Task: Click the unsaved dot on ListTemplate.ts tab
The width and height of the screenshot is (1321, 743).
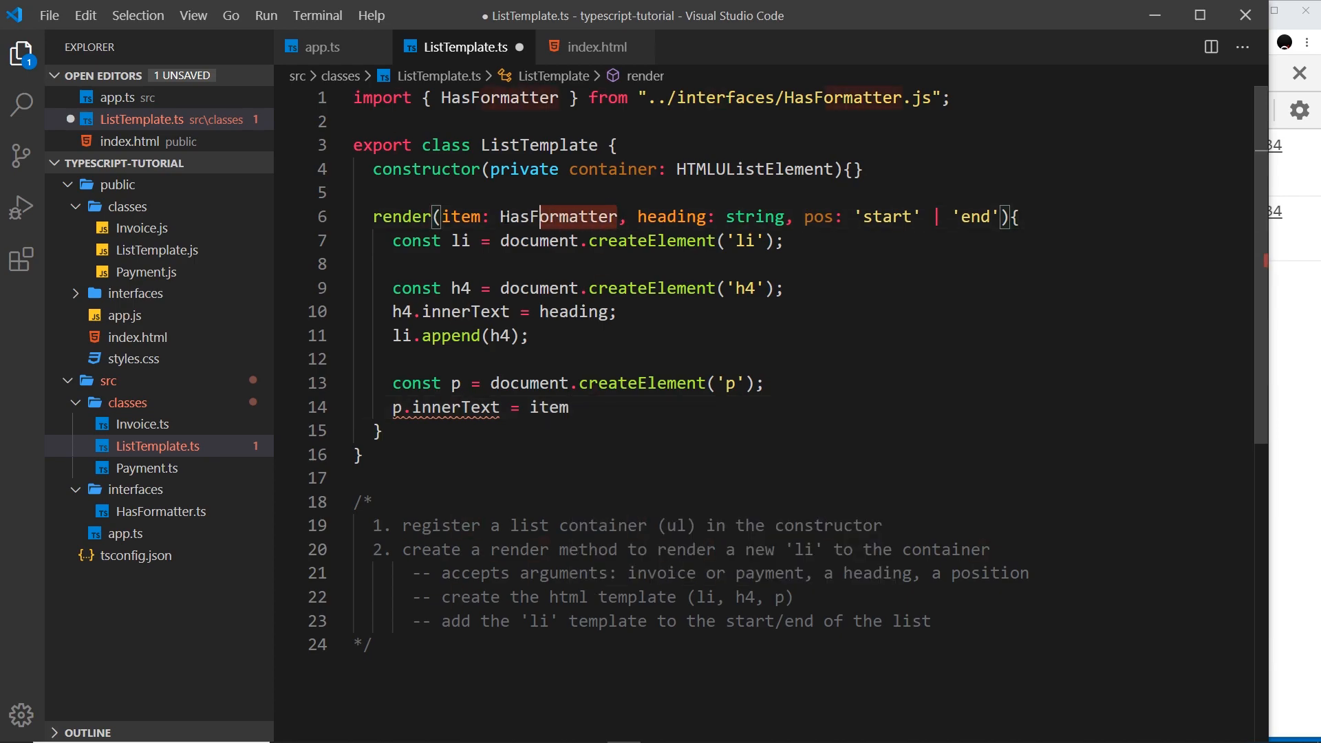Action: [x=519, y=47]
